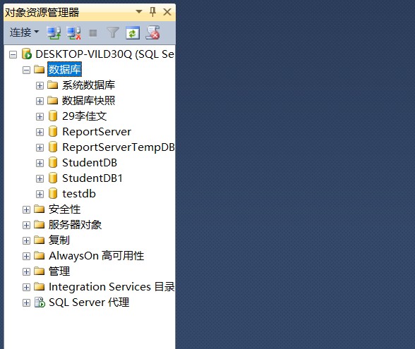Open the panel window position dropdown arrow
Viewport: 415px width, 349px height.
[139, 11]
